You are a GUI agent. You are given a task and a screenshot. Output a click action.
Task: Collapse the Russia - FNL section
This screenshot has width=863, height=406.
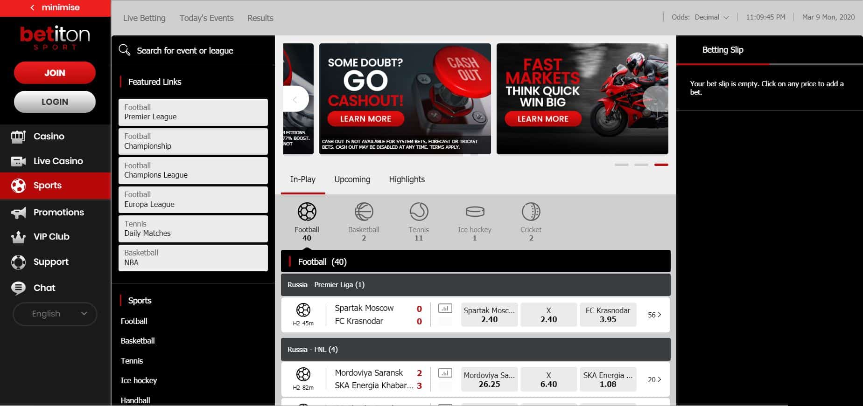pyautogui.click(x=476, y=349)
